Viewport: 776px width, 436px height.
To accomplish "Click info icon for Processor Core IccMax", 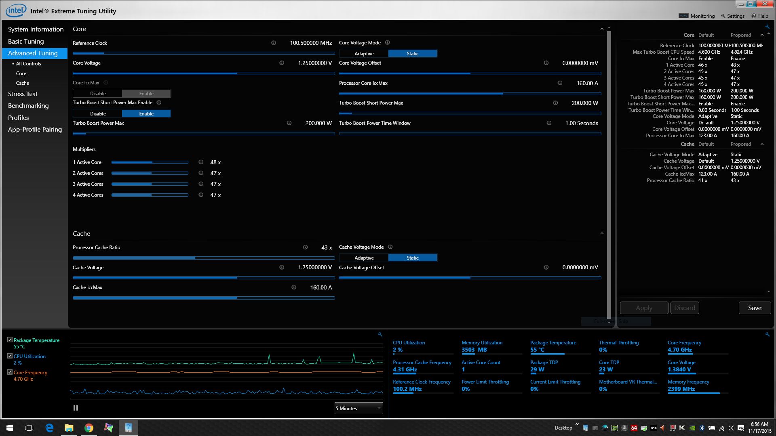I will (560, 83).
